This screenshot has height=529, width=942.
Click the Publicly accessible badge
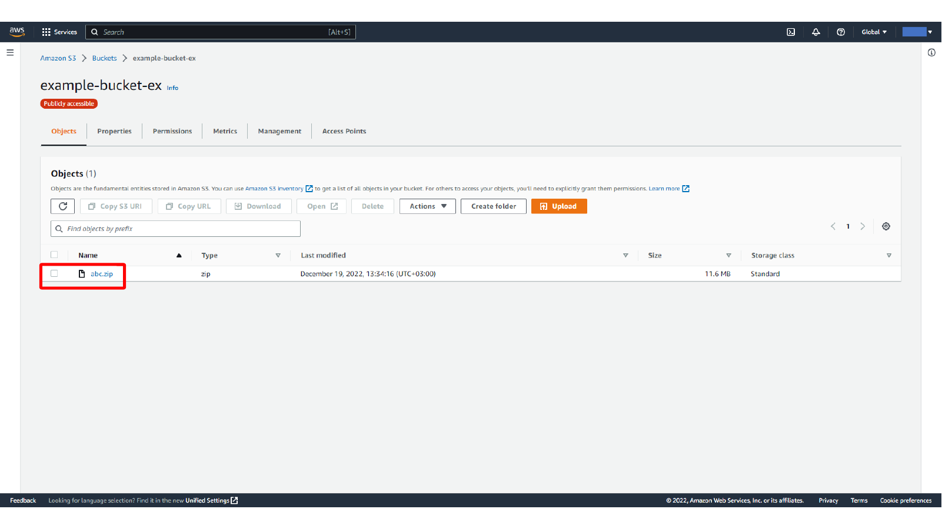pyautogui.click(x=69, y=103)
